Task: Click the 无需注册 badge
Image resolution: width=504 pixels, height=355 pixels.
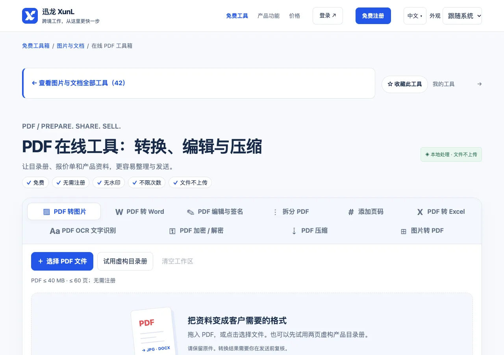Action: (71, 183)
